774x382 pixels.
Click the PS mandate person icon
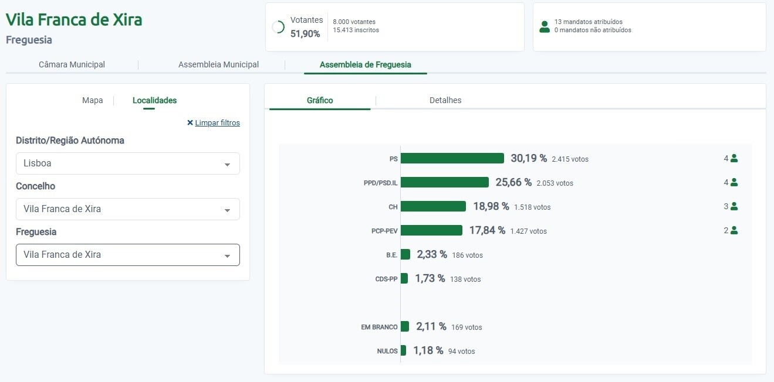(x=734, y=158)
